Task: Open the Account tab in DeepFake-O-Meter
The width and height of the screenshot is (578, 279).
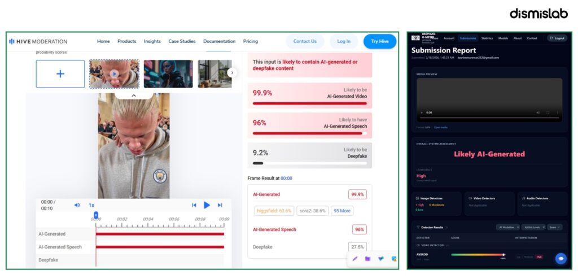Action: 449,38
